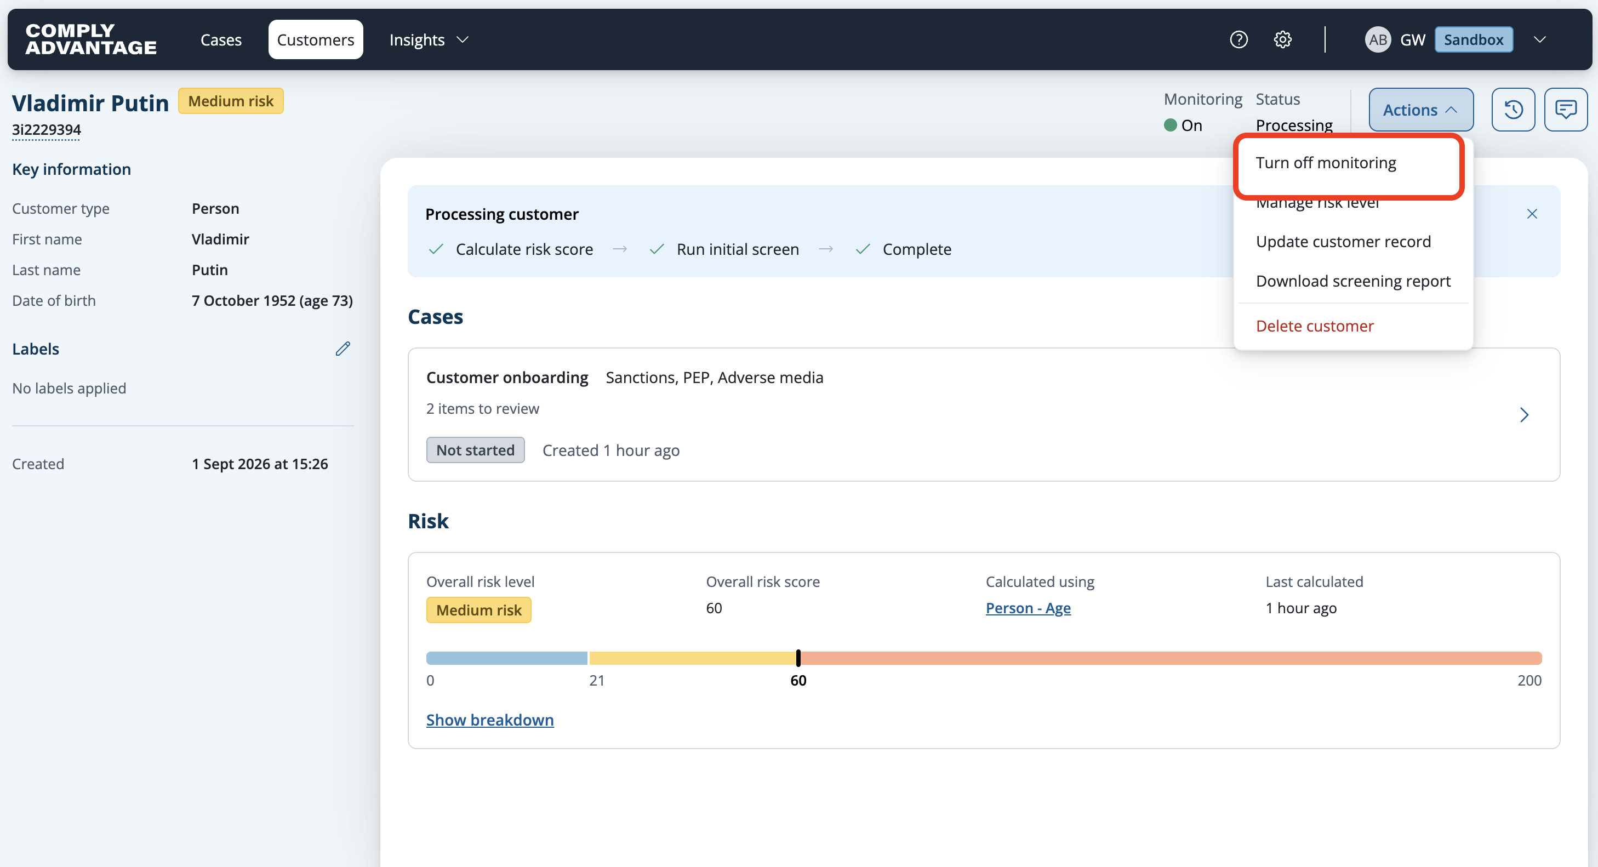
Task: Open the Person - Age link
Action: tap(1028, 608)
